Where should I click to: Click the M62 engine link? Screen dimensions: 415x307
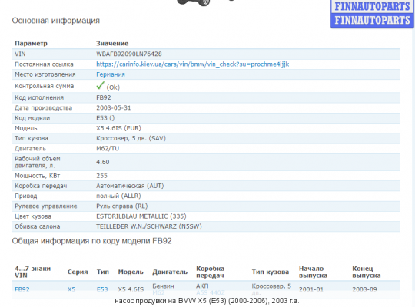coord(158,292)
